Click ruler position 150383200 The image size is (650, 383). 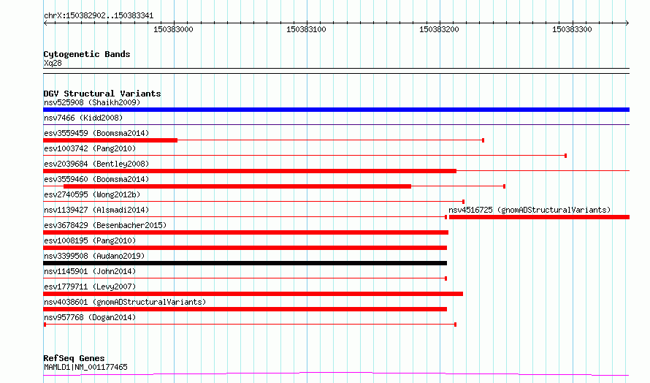click(439, 29)
